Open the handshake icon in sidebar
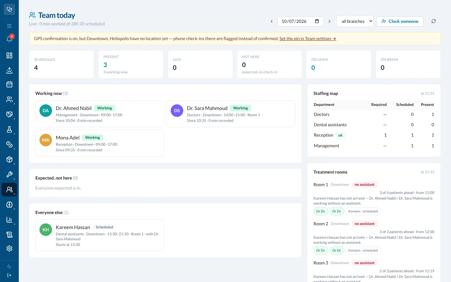This screenshot has width=451, height=282. click(9, 114)
